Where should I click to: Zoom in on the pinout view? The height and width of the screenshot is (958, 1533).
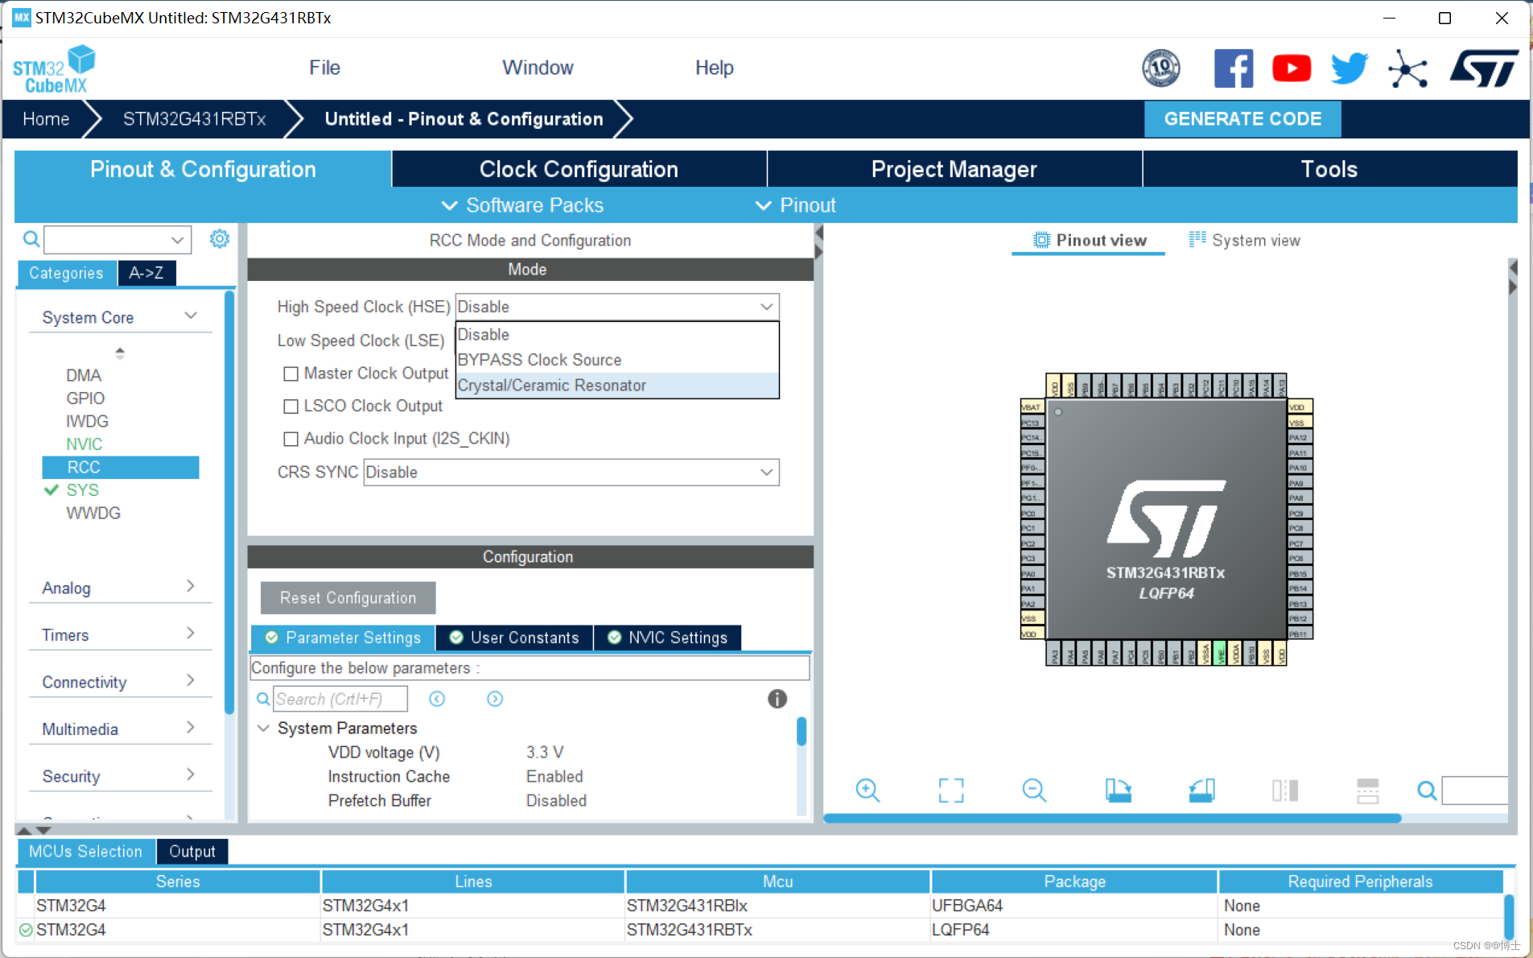(x=867, y=791)
